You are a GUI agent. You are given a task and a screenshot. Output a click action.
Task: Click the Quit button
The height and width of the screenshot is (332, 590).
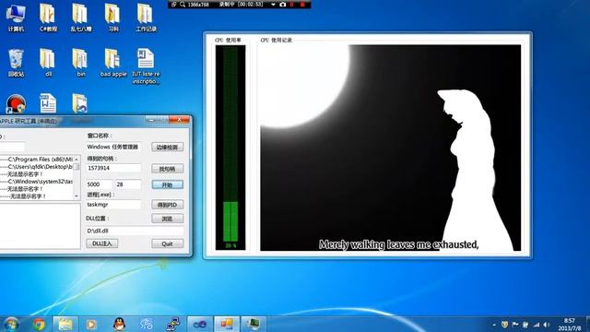tap(168, 243)
